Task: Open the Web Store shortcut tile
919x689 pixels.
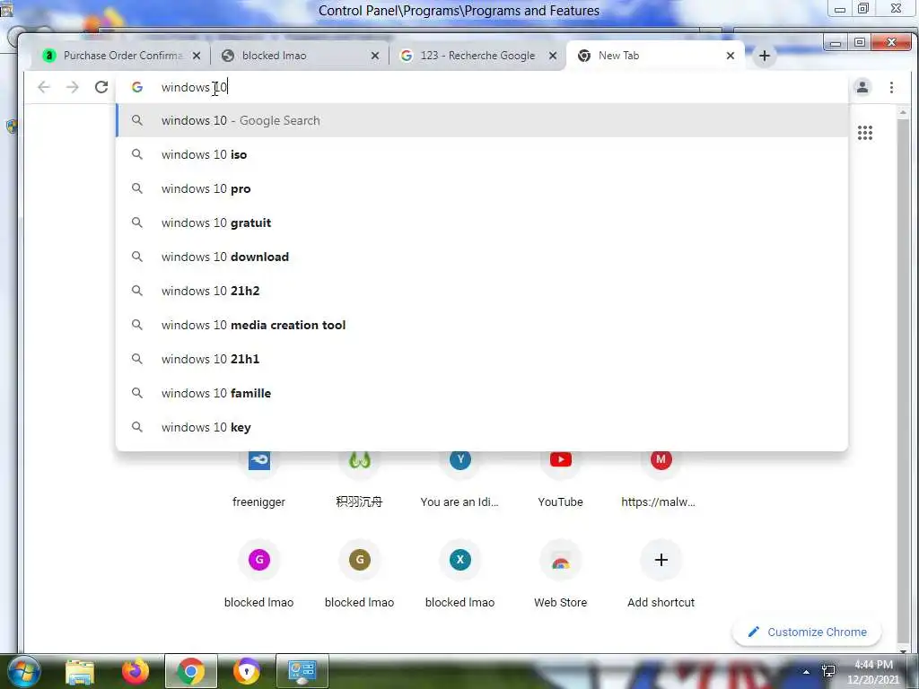Action: [x=560, y=574]
